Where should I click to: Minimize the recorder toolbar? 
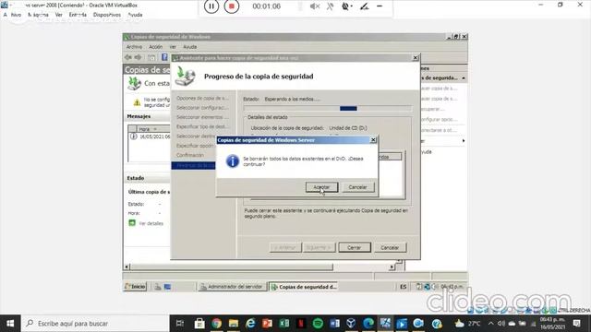pyautogui.click(x=380, y=6)
